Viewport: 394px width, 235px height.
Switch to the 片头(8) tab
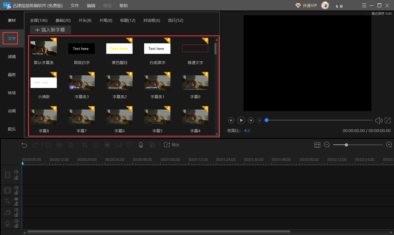click(x=85, y=20)
